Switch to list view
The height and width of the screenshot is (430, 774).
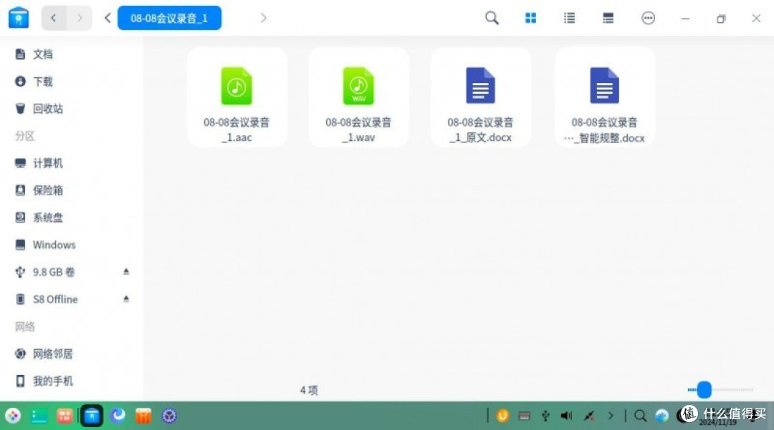click(x=569, y=18)
